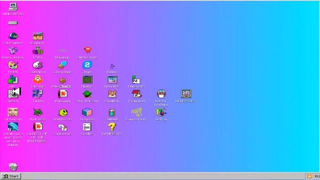The image size is (320, 180).
Task: Open the Credits document icon
Action: pyautogui.click(x=87, y=126)
